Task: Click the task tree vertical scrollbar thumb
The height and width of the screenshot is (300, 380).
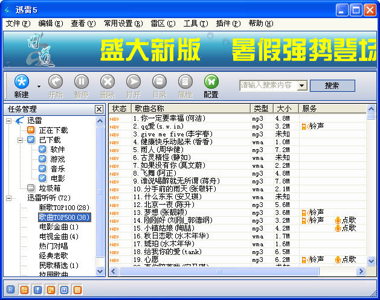Action: (100, 191)
